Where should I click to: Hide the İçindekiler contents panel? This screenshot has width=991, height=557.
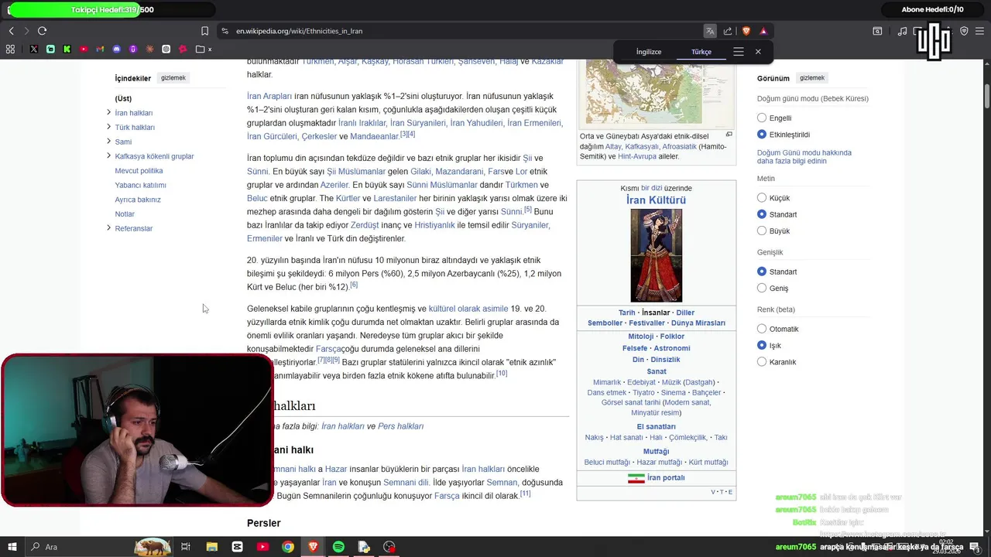(x=173, y=78)
